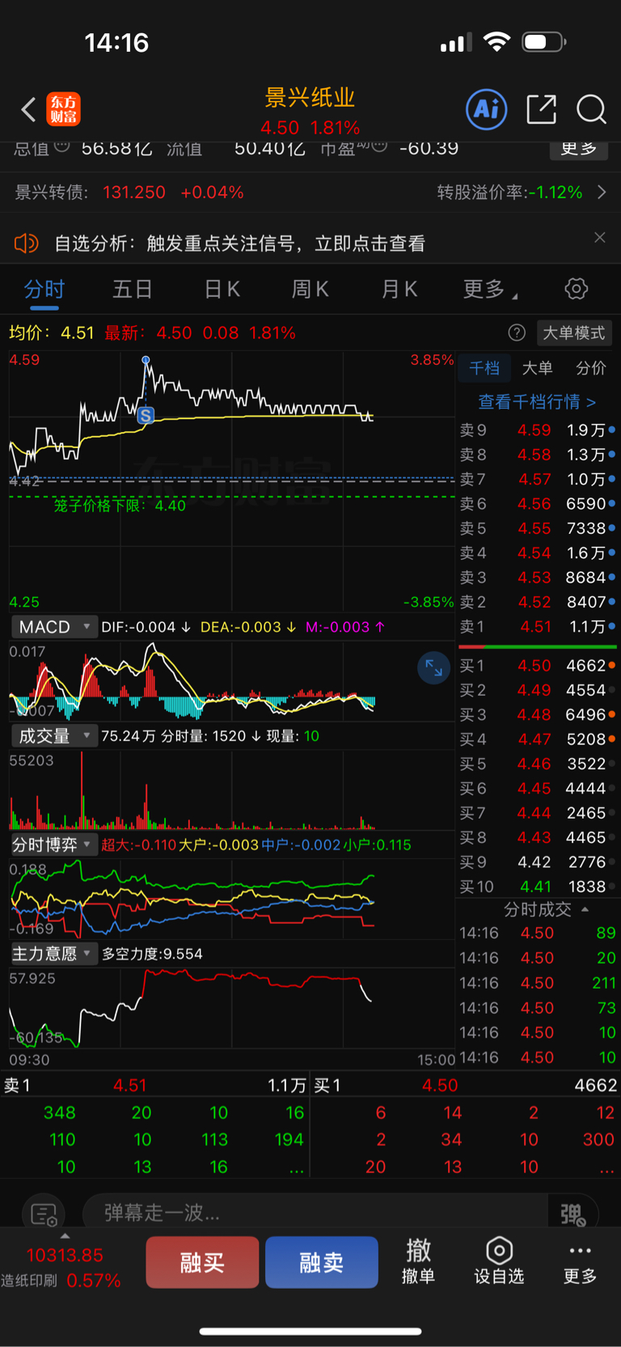
Task: Open the 分时博弈 indicator dropdown
Action: [x=54, y=845]
